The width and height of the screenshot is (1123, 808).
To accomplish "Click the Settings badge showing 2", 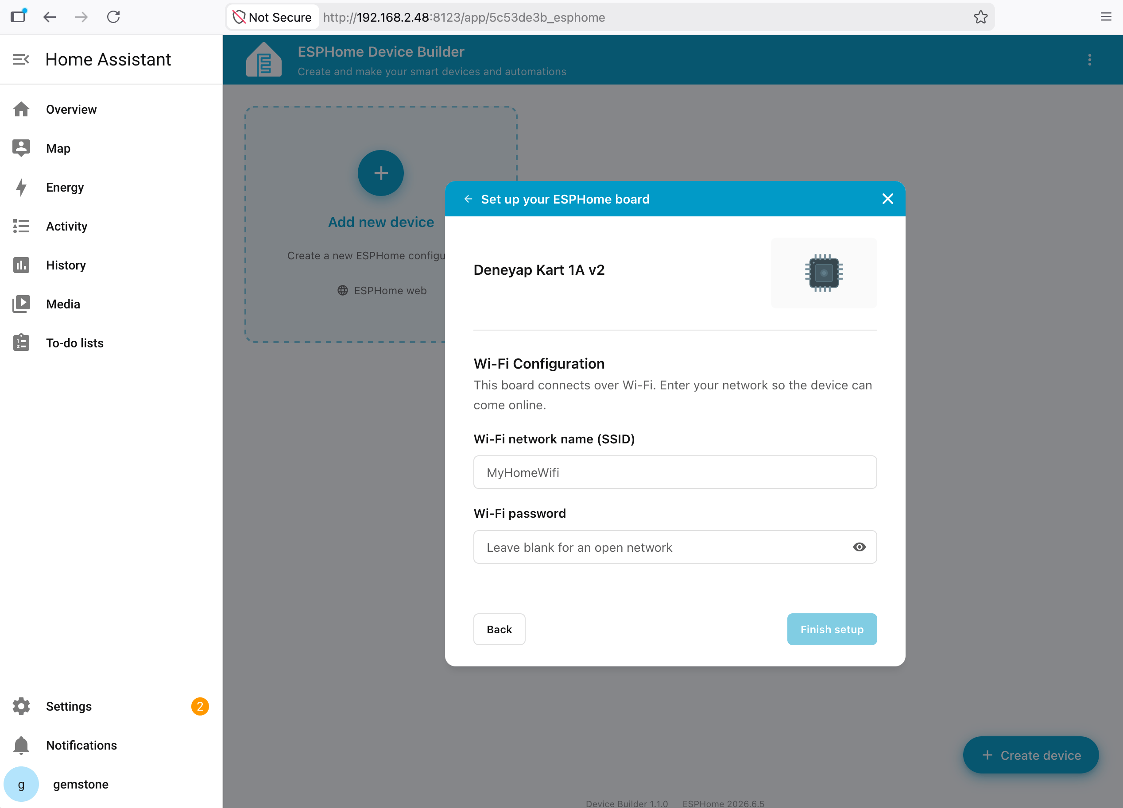I will coord(200,706).
